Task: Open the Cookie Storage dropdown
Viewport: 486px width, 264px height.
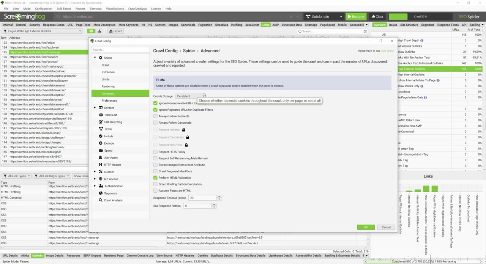Action: coord(190,96)
